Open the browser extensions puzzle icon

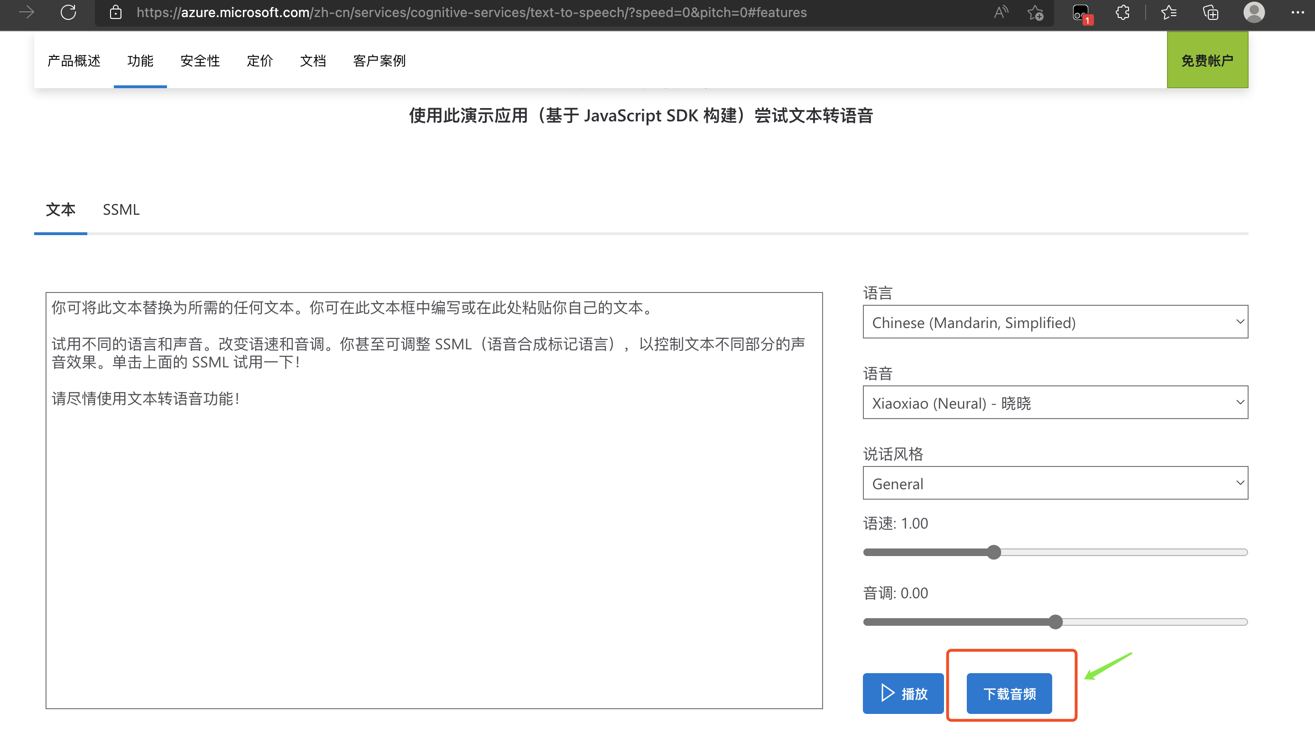coord(1122,12)
